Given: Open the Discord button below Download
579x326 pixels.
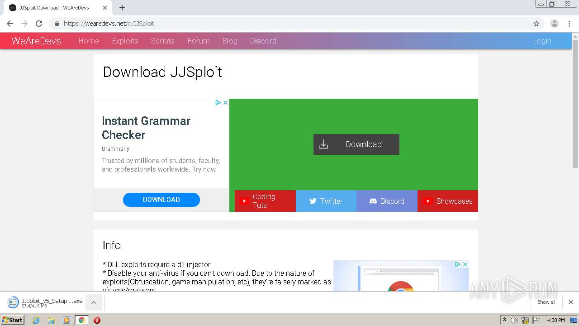Looking at the screenshot, I should tap(387, 201).
